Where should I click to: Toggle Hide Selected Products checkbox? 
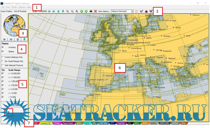[3, 65]
